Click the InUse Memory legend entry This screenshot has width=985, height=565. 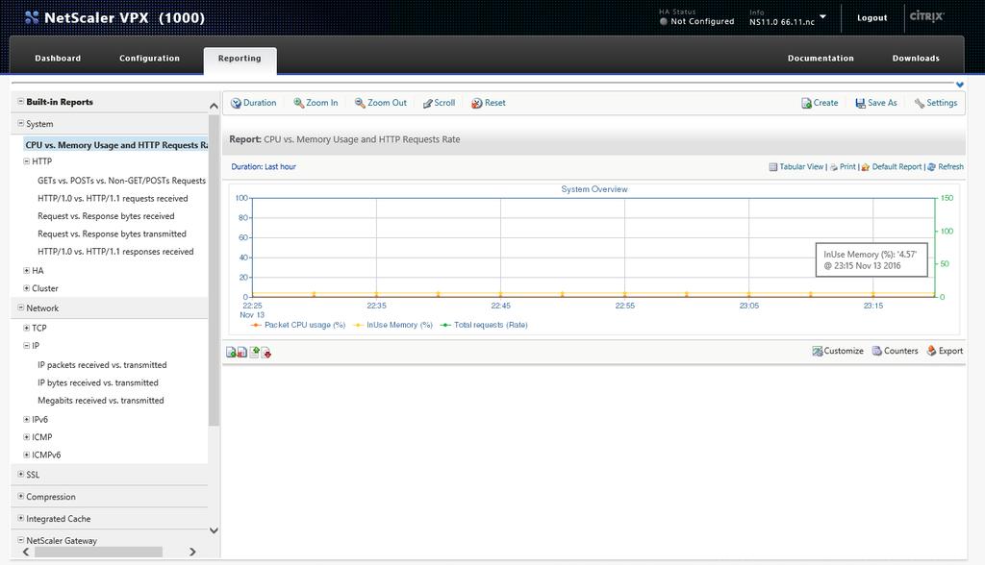[x=393, y=325]
